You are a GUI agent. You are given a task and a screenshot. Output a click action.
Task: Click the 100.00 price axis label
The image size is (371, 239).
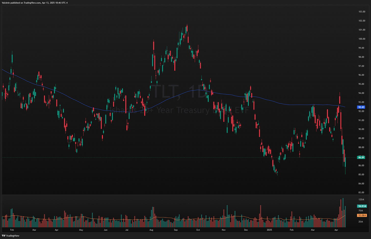[x=362, y=39]
